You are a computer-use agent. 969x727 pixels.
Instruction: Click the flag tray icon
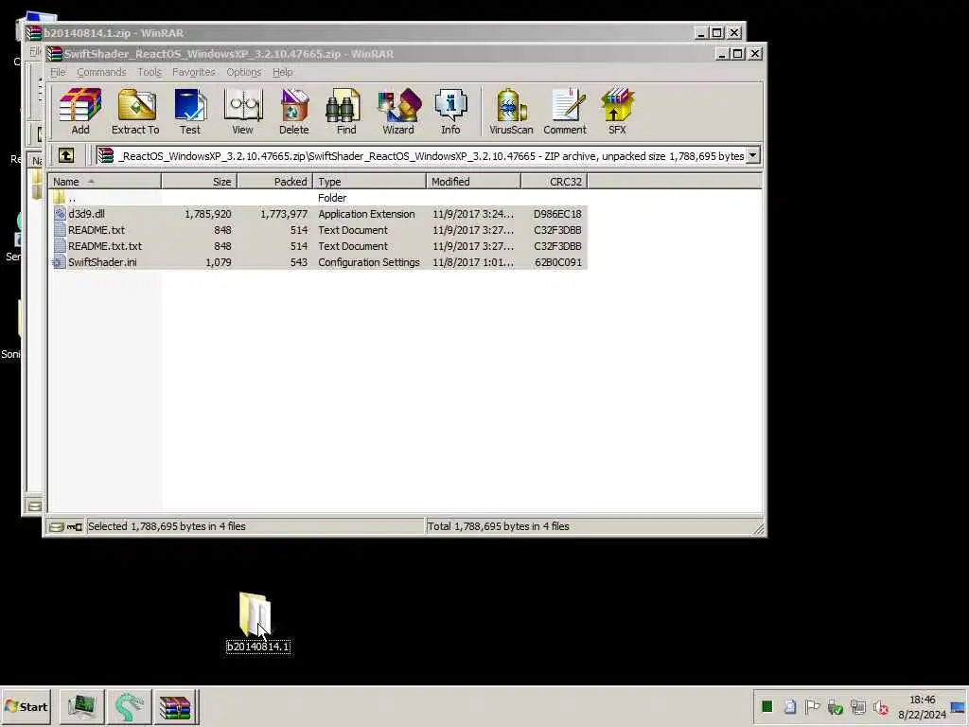point(812,706)
